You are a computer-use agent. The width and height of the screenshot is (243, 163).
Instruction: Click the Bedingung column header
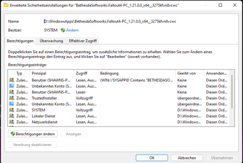pos(137,73)
